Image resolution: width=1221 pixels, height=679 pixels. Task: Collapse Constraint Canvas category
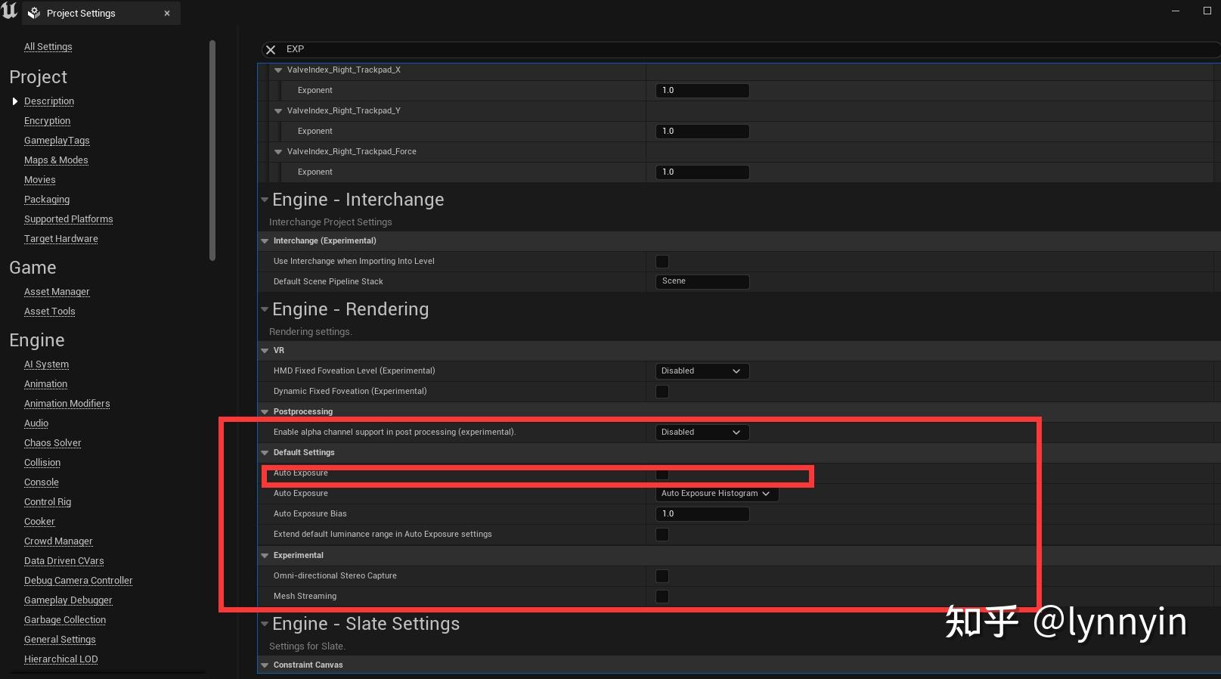[x=265, y=665]
